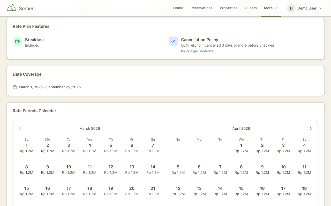Select March 2 in the calendar
331x206 pixels.
pos(48,148)
